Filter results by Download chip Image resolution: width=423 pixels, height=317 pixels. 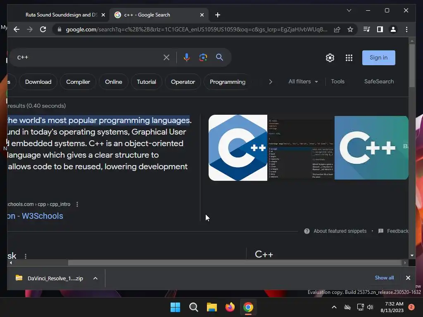point(38,82)
